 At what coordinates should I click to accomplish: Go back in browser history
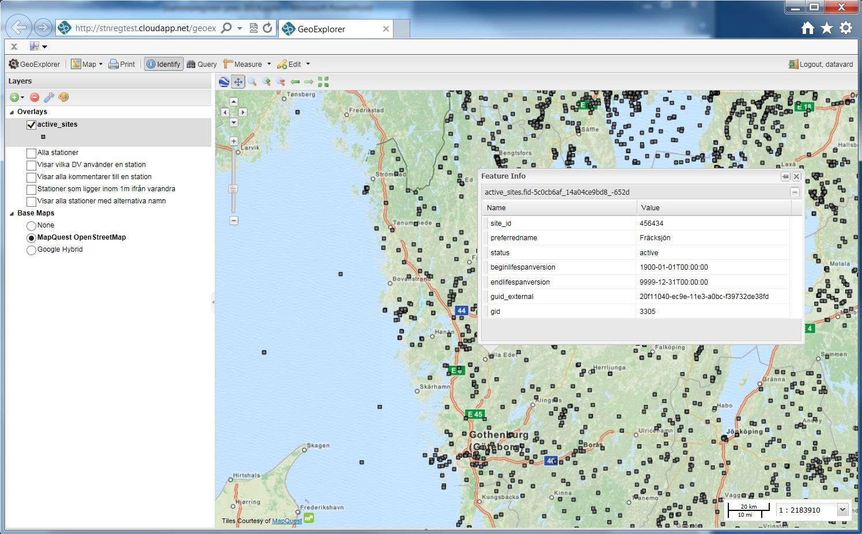tap(19, 27)
